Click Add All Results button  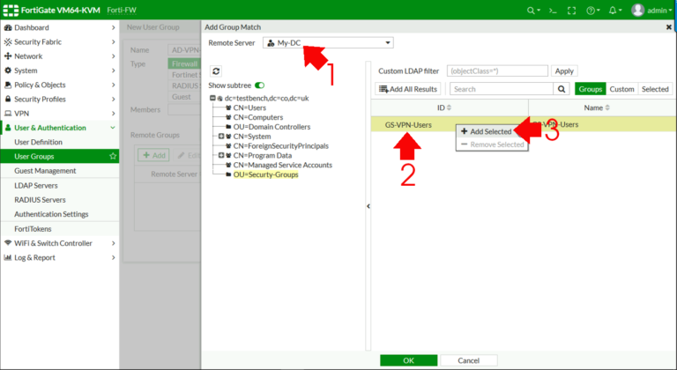pos(408,89)
